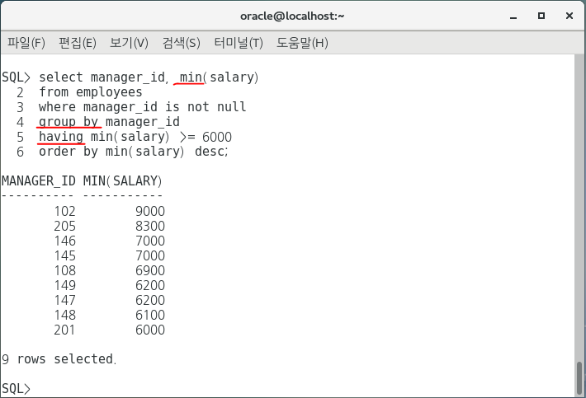Minimize the oracle@localhost terminal window

[x=513, y=16]
